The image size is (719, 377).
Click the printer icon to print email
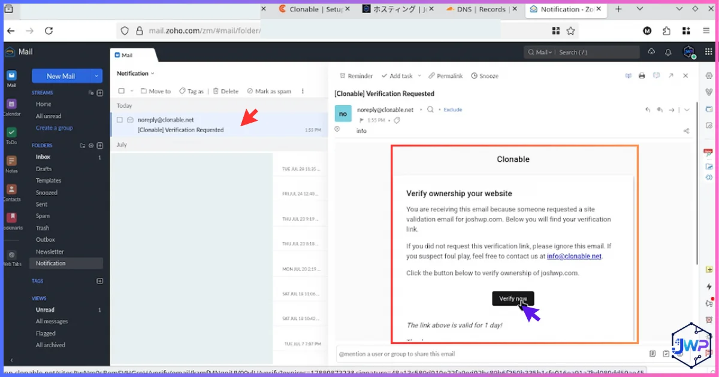pos(642,76)
